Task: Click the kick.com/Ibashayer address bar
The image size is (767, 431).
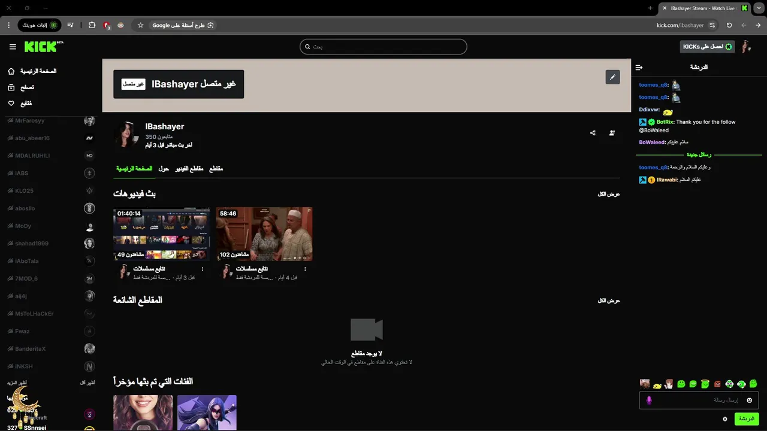Action: (680, 25)
